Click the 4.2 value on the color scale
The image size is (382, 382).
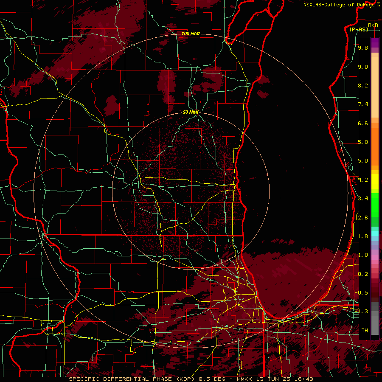click(x=363, y=180)
